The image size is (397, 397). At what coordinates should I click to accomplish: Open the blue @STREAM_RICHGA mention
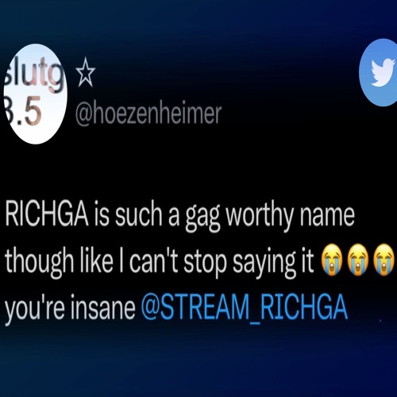[245, 306]
